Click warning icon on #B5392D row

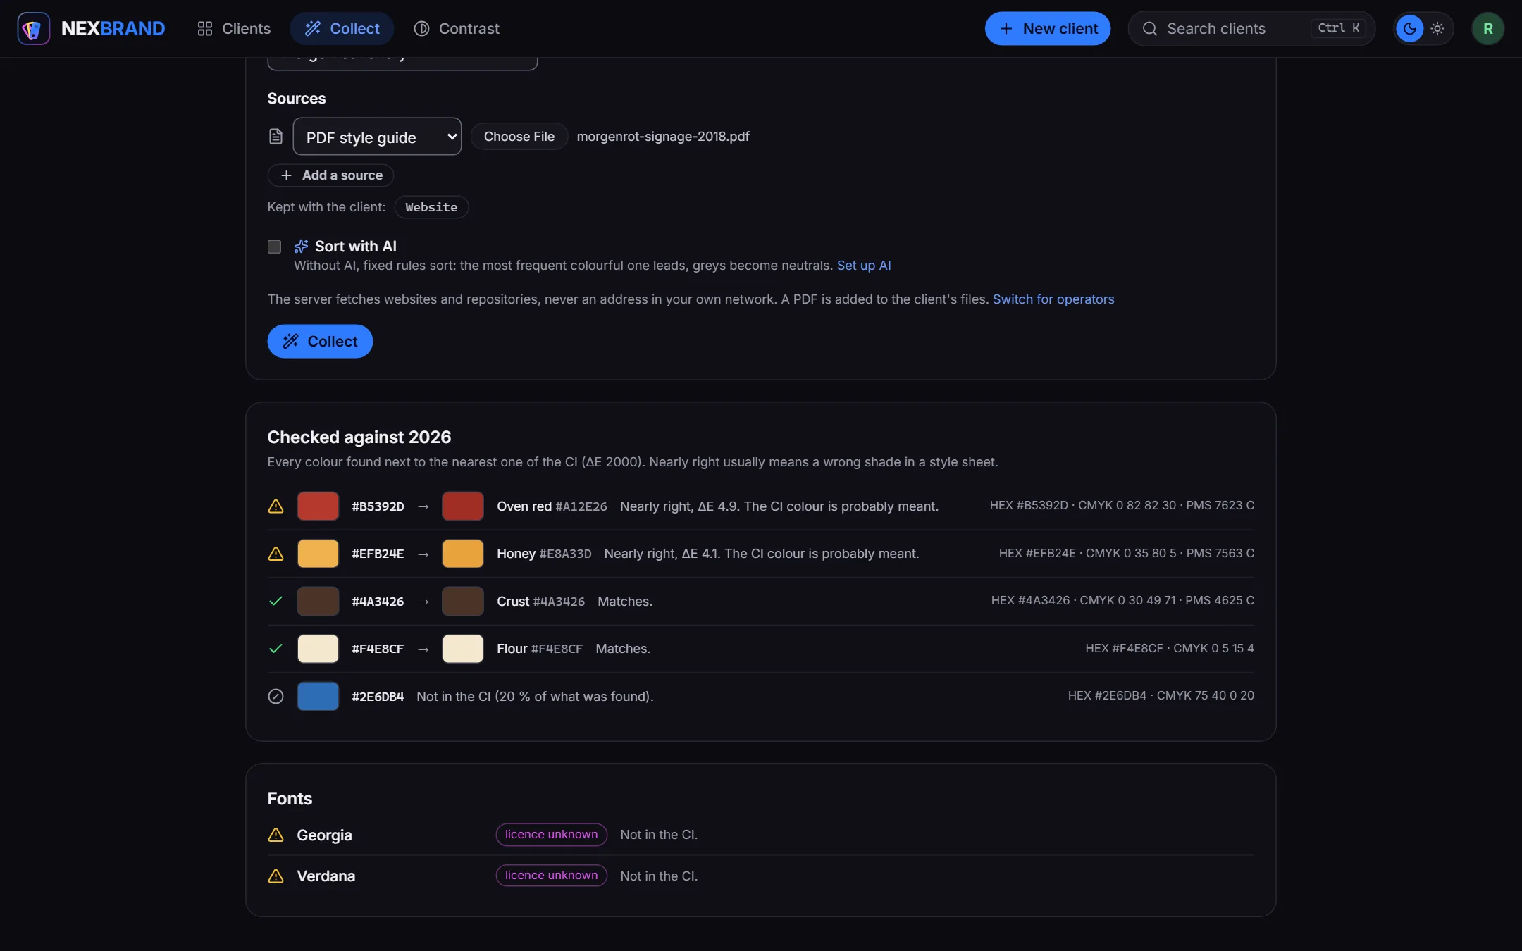pos(276,506)
